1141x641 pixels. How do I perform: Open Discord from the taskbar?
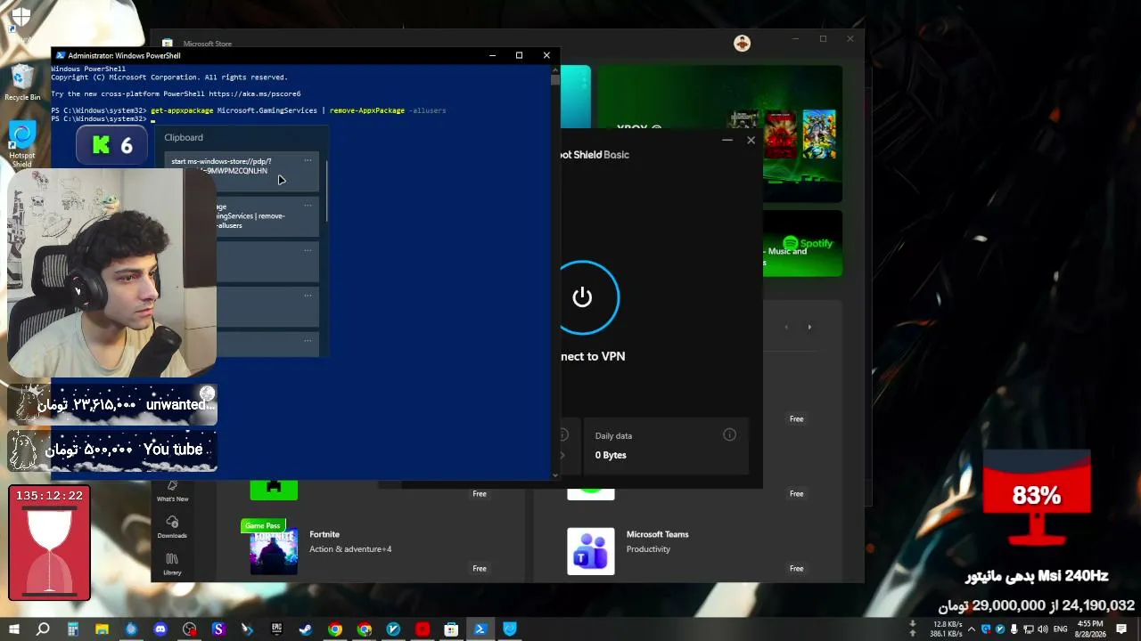pyautogui.click(x=160, y=629)
